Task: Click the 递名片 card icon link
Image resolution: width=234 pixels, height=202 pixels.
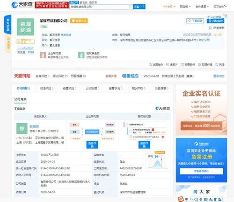Action: coord(172,64)
